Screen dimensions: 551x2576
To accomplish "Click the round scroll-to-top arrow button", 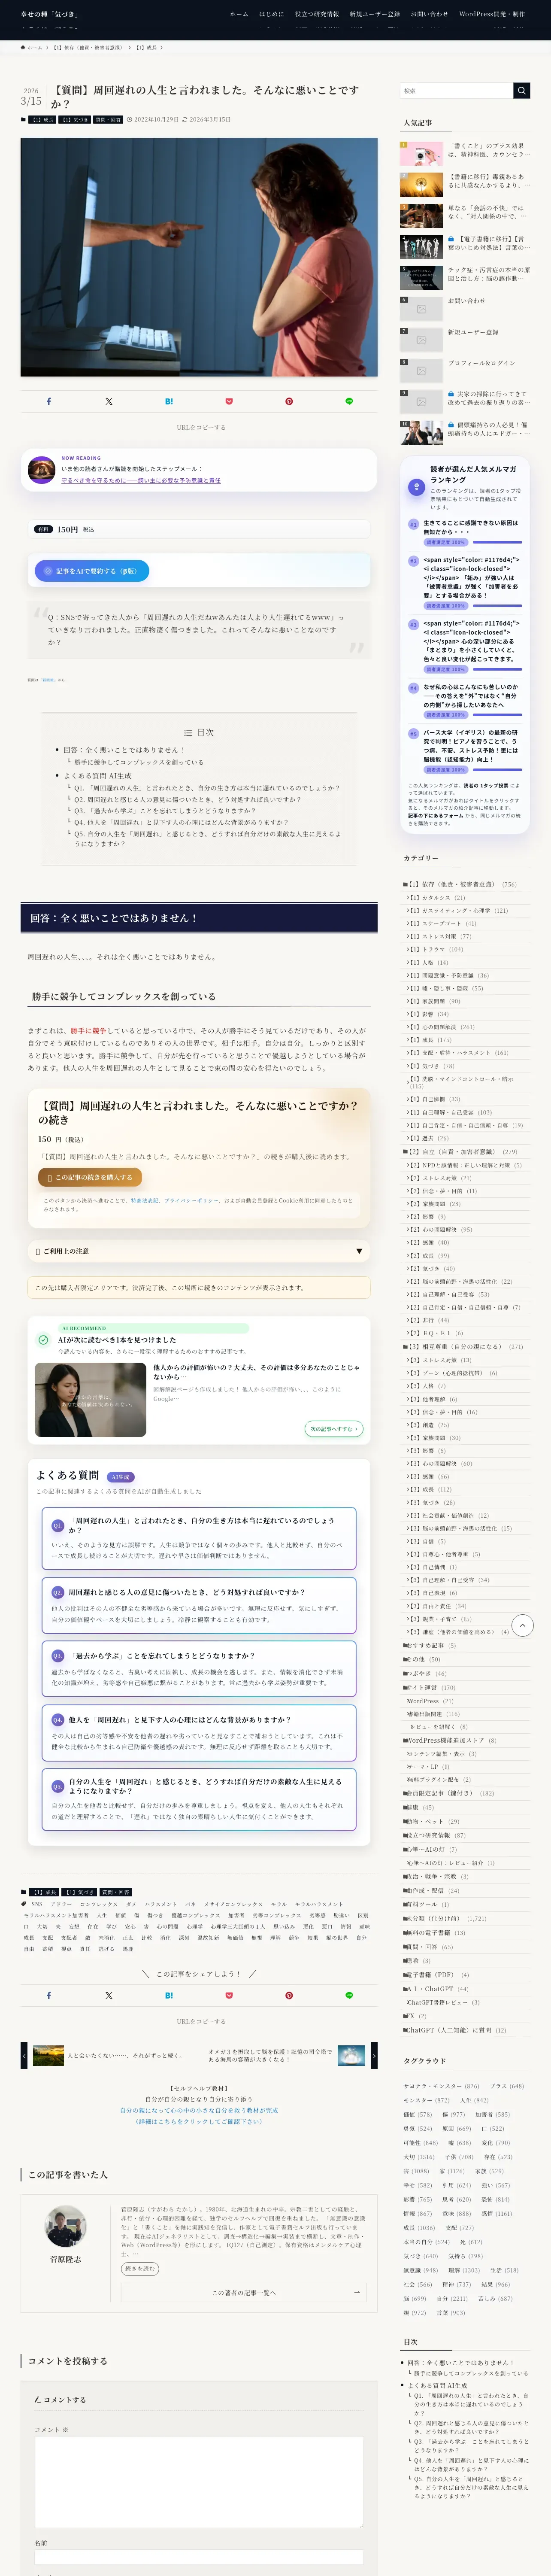I will coord(522,1626).
